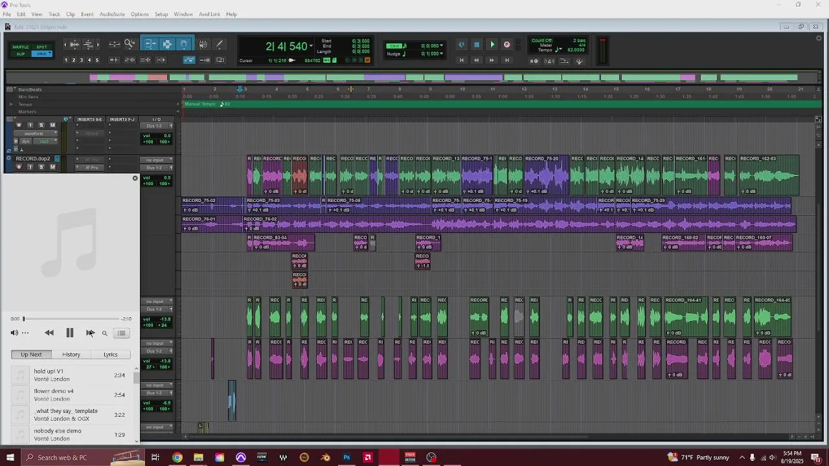This screenshot has width=829, height=466.
Task: Click the music player playback progress slider
Action: [x=71, y=318]
